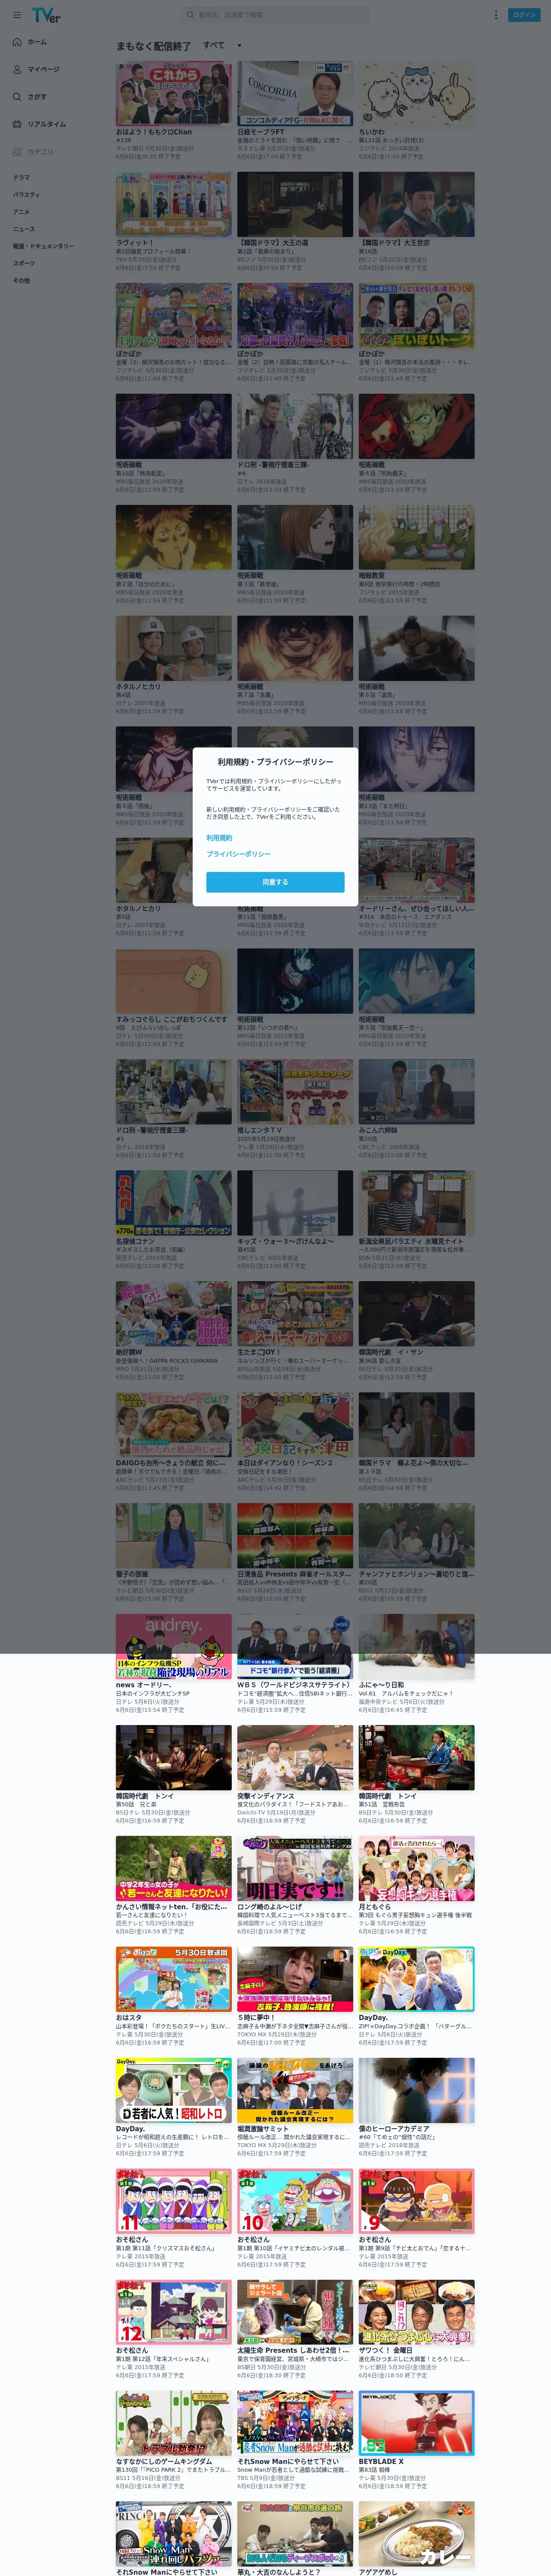Open プライバシーポリシー link in dialog
The width and height of the screenshot is (551, 2576).
238,854
